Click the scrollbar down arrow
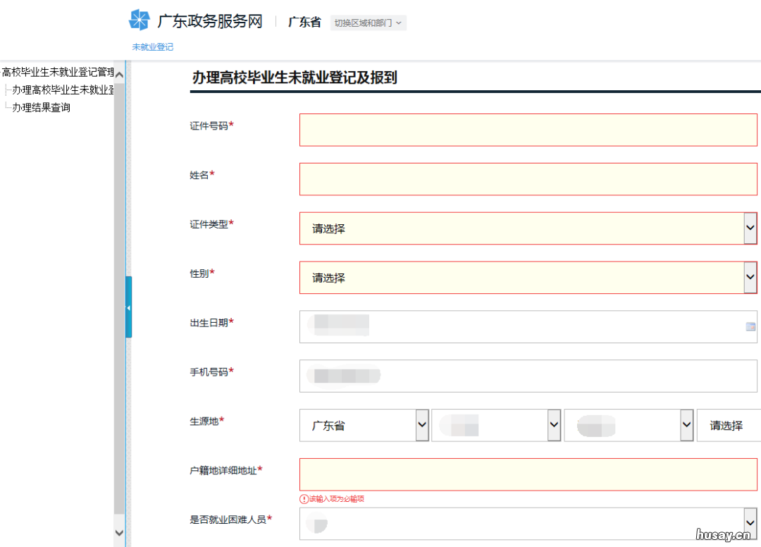Screen dimensions: 761x547 point(119,533)
